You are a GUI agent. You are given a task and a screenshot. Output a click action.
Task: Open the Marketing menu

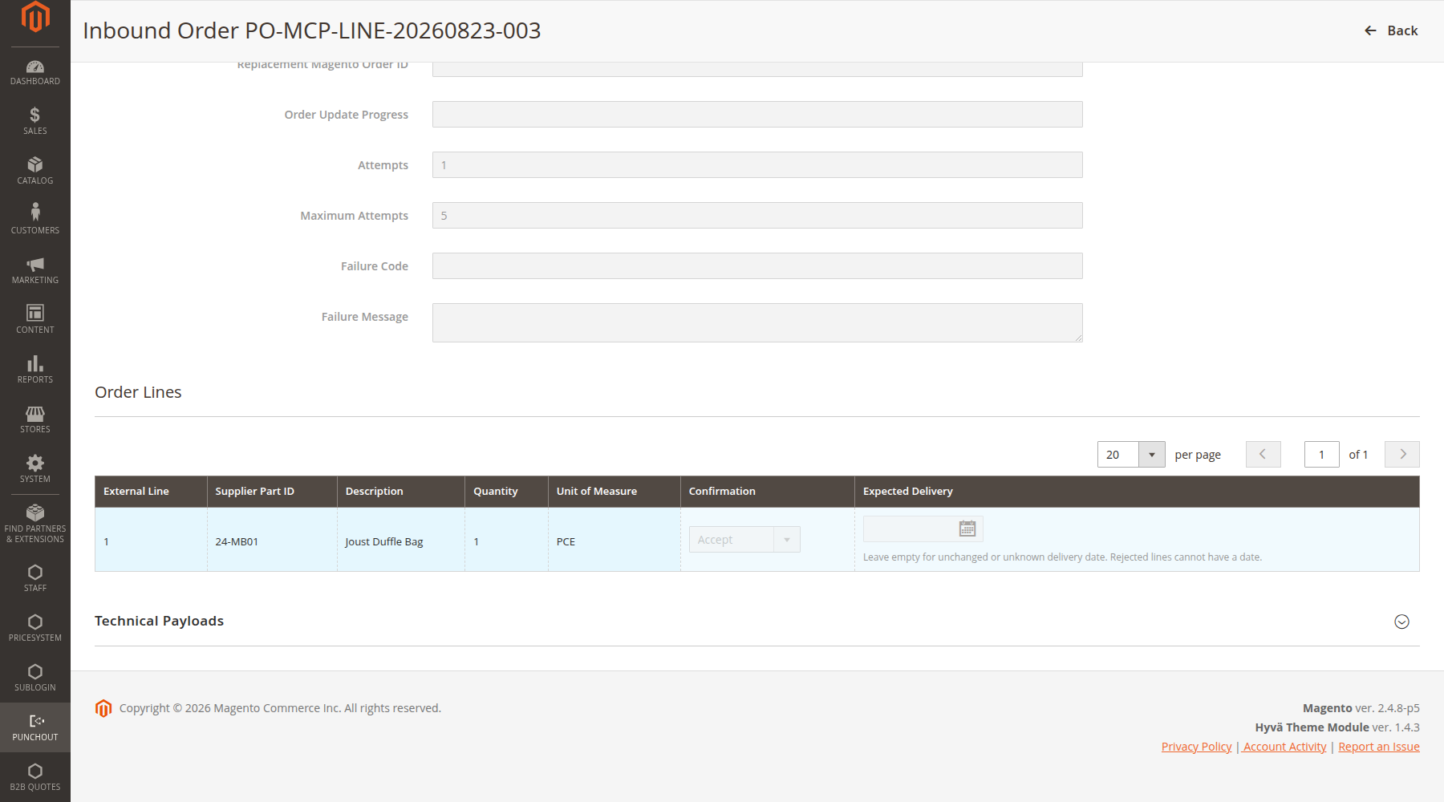(x=35, y=271)
